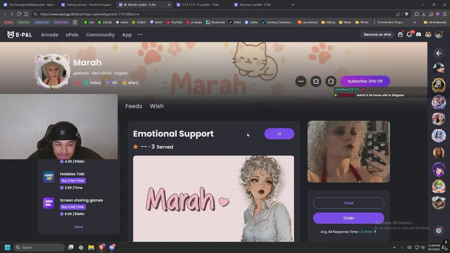Open the browser extensions puzzle icon
450x253 pixels.
pos(417,14)
